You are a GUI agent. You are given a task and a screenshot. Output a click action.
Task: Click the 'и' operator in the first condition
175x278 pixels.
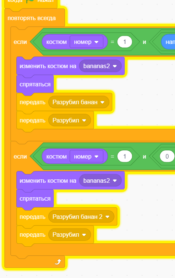(145, 42)
